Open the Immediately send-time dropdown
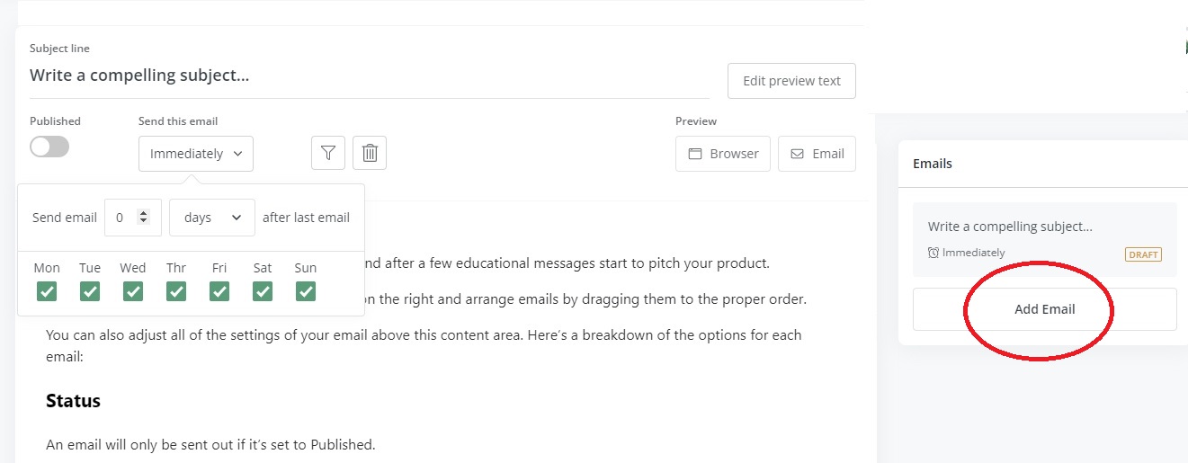The width and height of the screenshot is (1188, 463). pos(196,154)
